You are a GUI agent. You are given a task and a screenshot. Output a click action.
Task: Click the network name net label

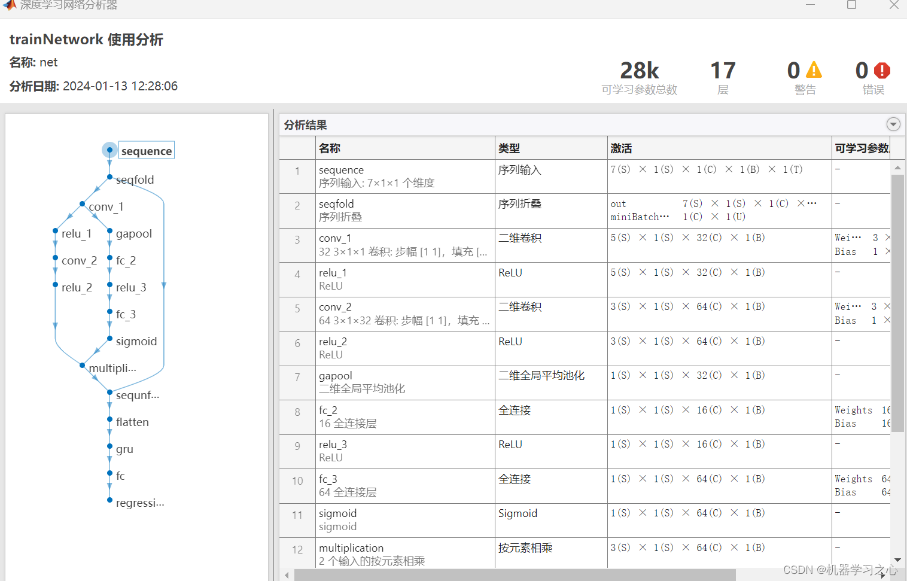(34, 62)
